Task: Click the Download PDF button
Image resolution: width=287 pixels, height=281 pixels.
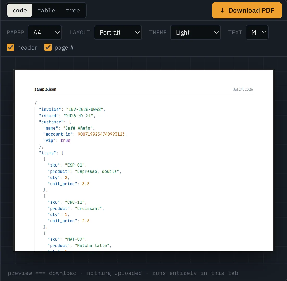Action: (x=247, y=10)
